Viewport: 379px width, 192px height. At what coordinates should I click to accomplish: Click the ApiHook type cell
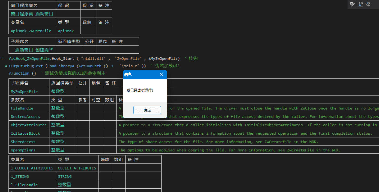[x=66, y=31]
